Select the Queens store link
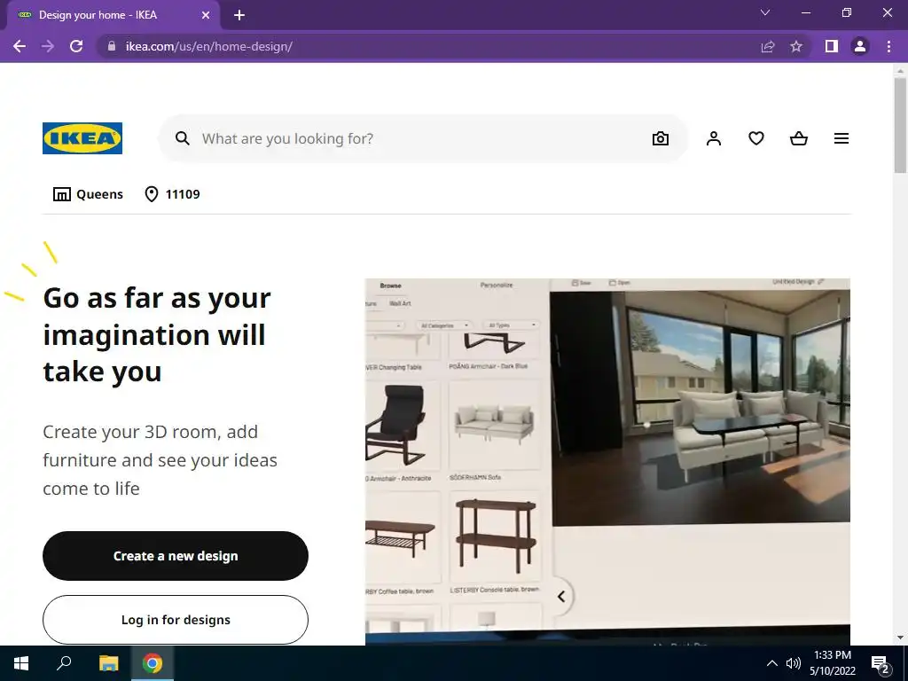 coord(88,194)
